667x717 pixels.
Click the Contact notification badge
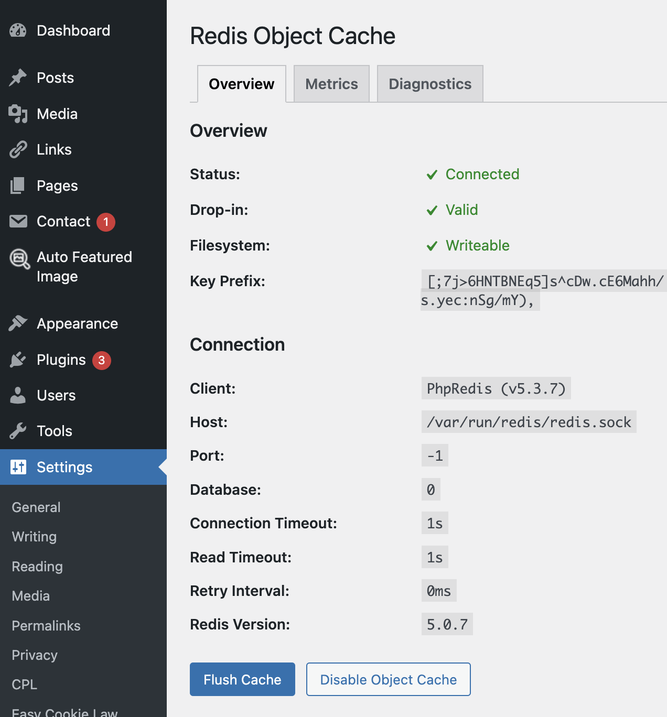click(x=106, y=222)
